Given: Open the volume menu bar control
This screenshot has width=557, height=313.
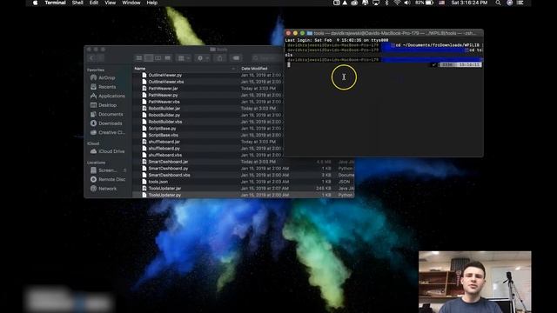Looking at the screenshot, I should point(407,3).
